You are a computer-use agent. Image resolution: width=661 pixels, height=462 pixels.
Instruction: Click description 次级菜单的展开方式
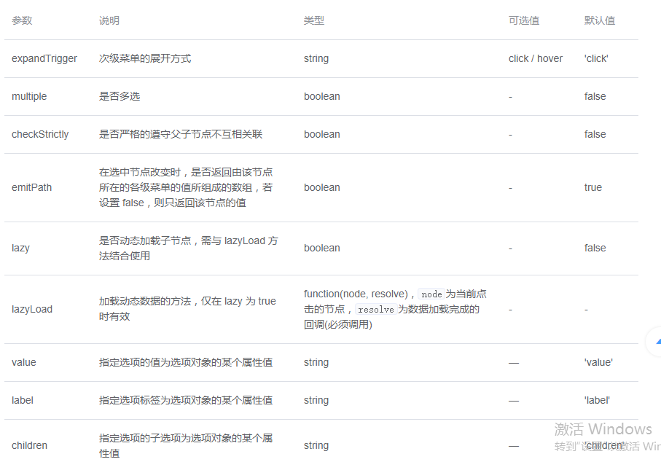145,58
